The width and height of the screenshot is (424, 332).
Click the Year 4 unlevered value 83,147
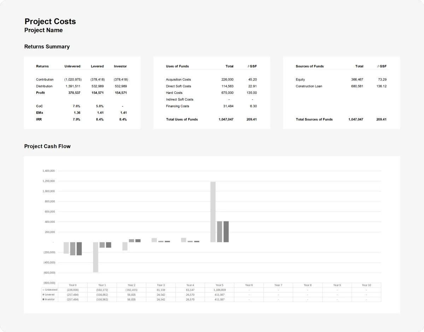point(190,290)
